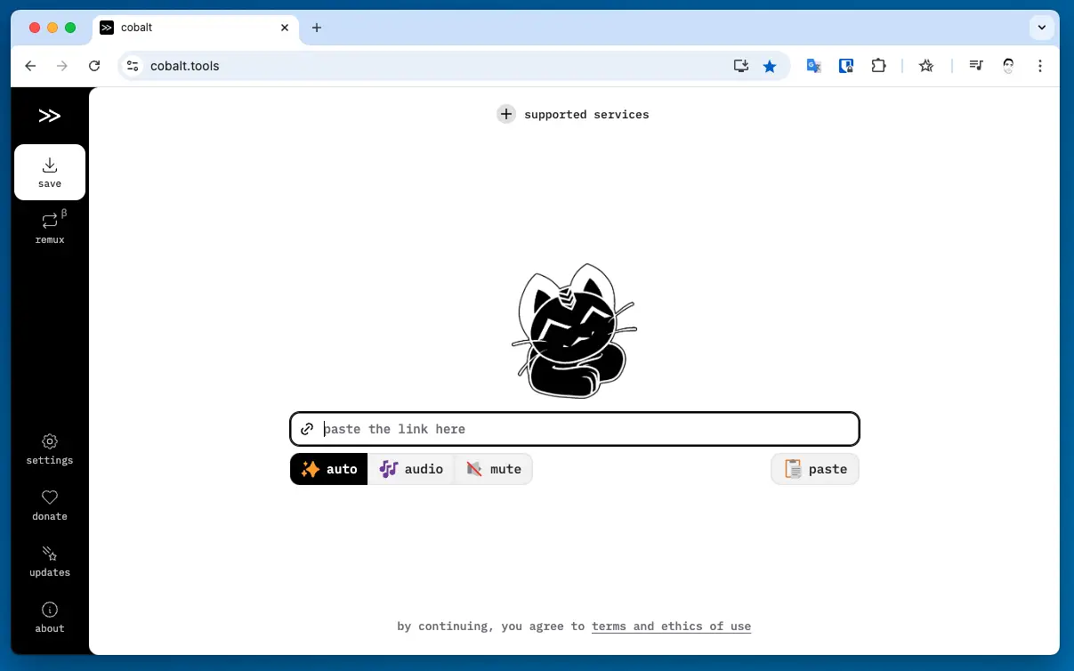Go forward in browser history
Viewport: 1074px width, 671px height.
point(62,66)
